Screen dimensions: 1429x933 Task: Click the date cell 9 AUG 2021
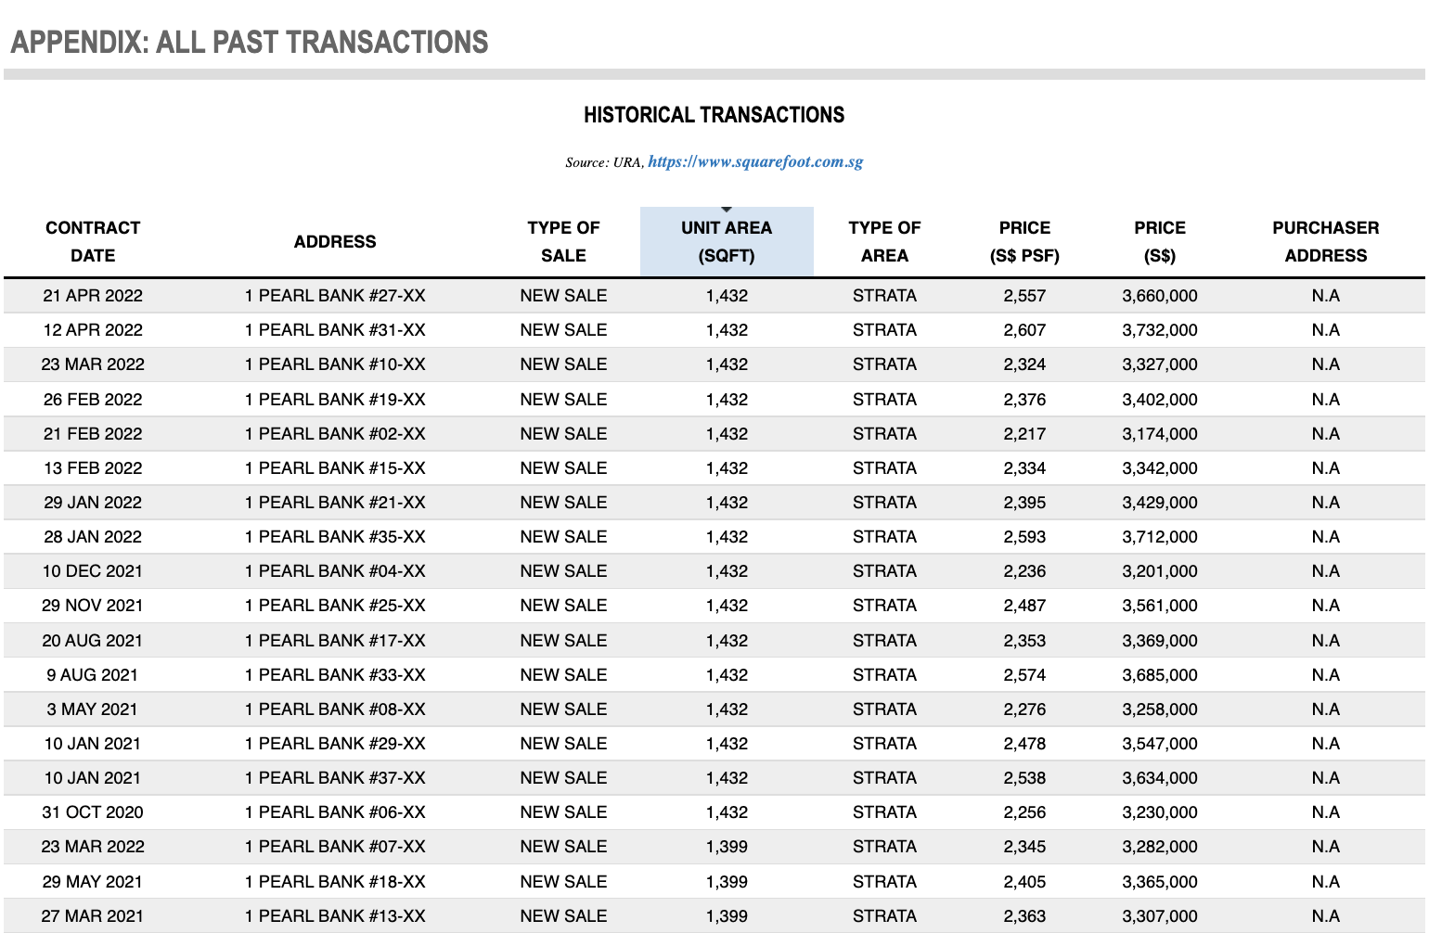[x=93, y=675]
